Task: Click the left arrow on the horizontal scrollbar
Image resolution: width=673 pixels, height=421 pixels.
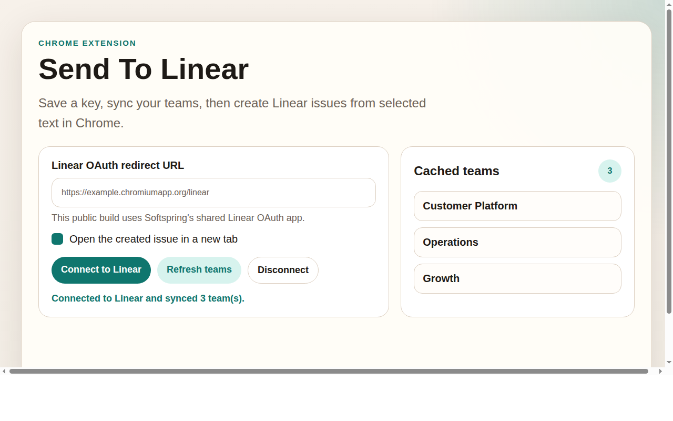Action: click(4, 372)
